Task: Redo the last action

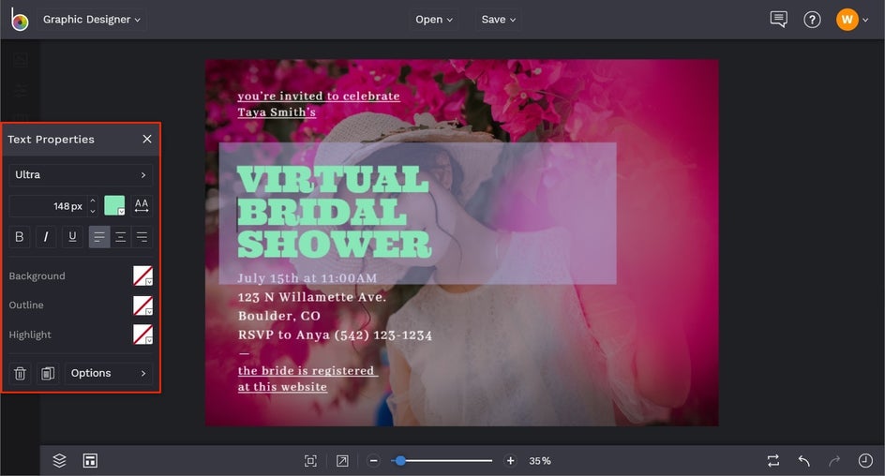Action: 834,461
